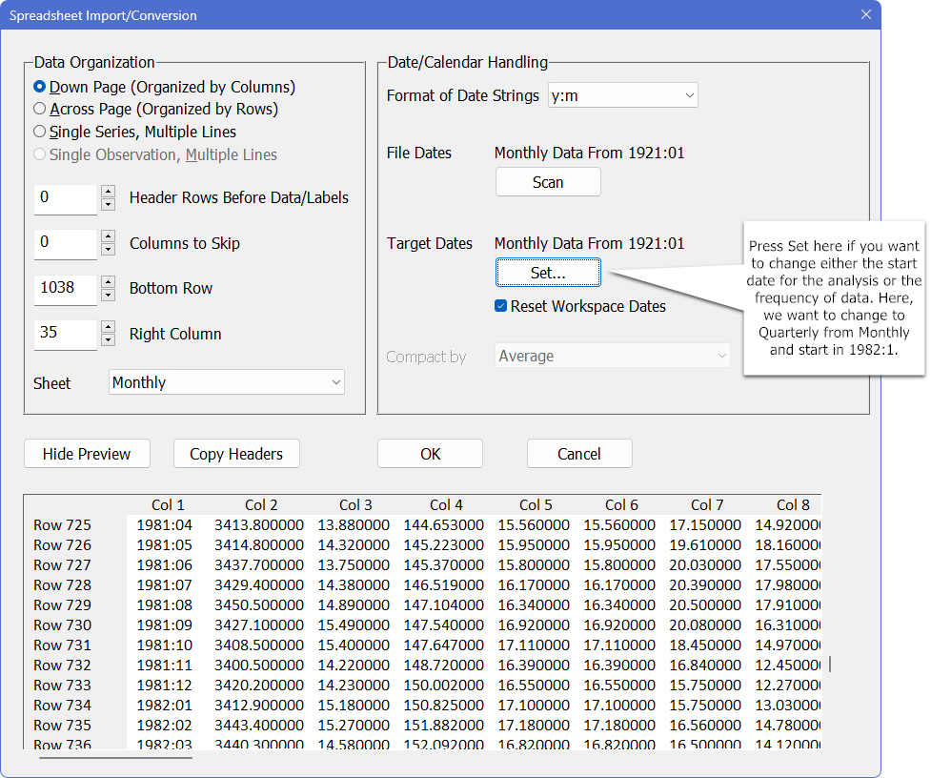The width and height of the screenshot is (931, 778).
Task: Click cell value 3450.500000
Action: pyautogui.click(x=259, y=605)
